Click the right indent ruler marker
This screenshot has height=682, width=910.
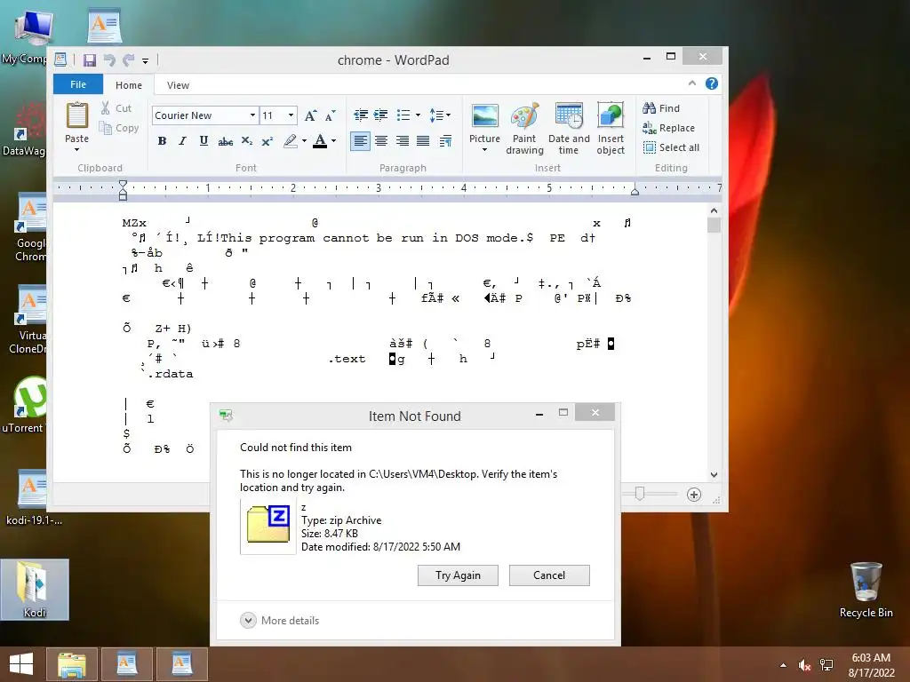(635, 190)
